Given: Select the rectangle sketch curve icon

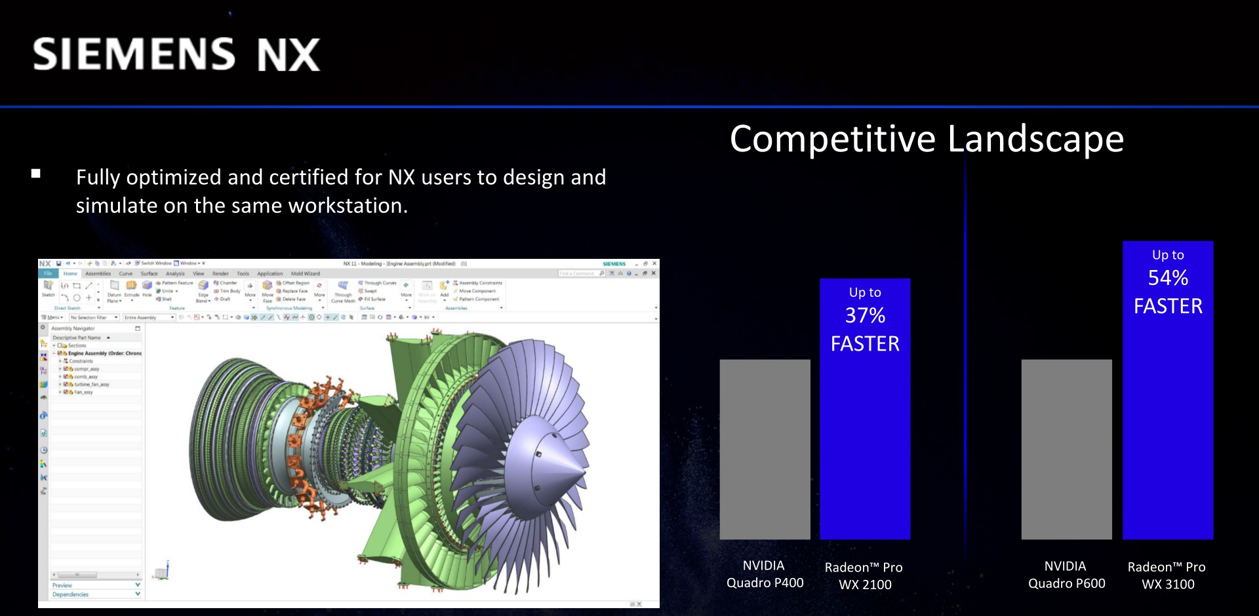Looking at the screenshot, I should [x=77, y=286].
